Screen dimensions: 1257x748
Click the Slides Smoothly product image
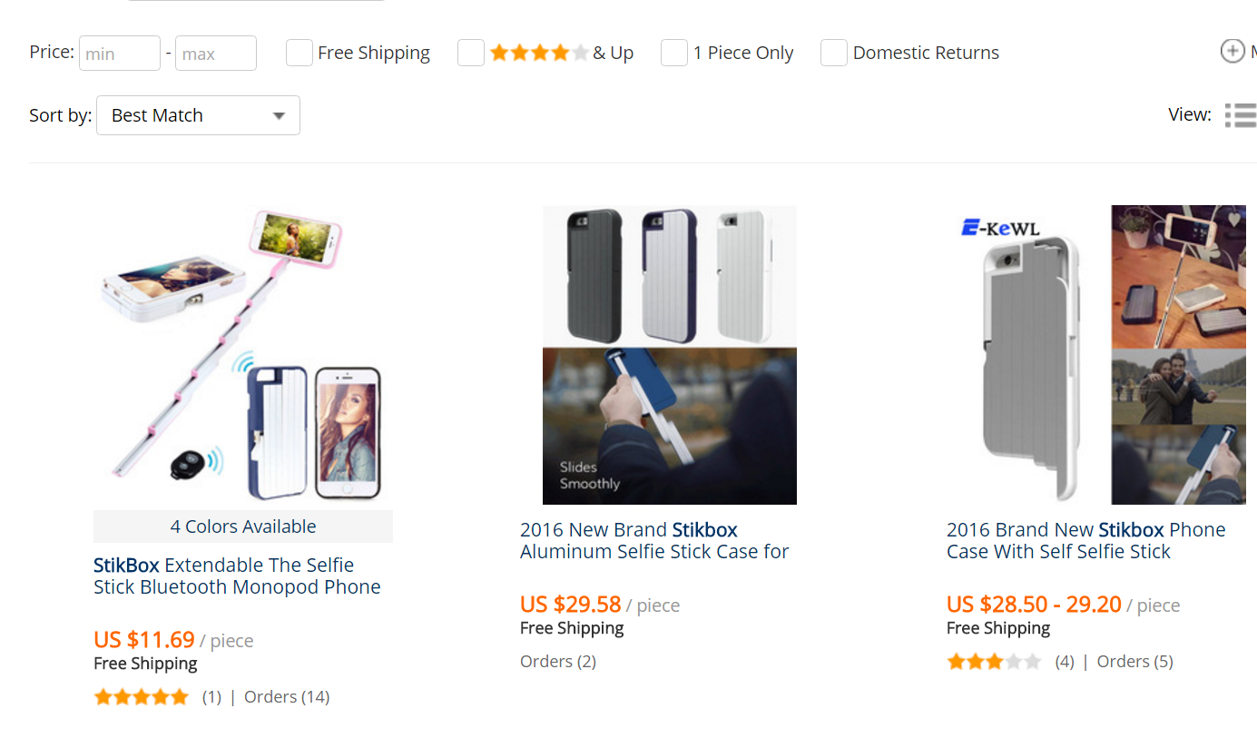670,354
